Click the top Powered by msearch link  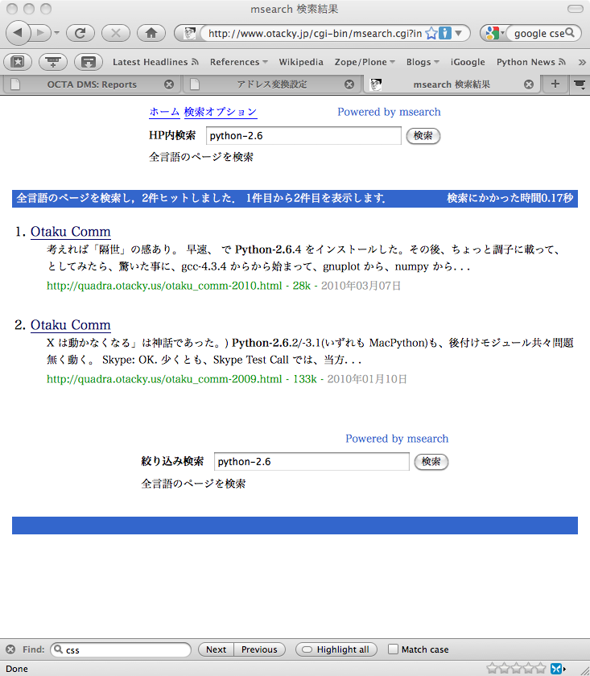pos(389,112)
